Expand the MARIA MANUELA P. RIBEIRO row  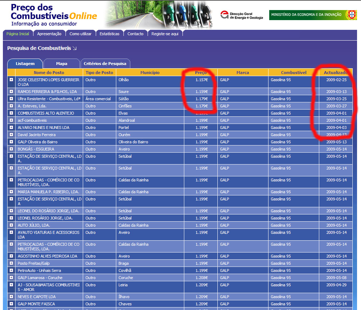11,191
